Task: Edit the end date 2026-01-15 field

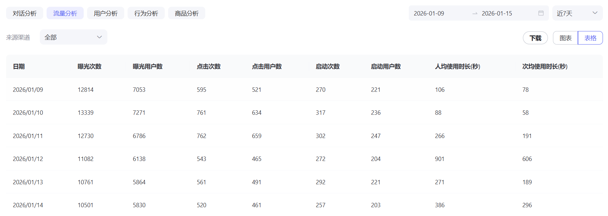Action: tap(503, 13)
